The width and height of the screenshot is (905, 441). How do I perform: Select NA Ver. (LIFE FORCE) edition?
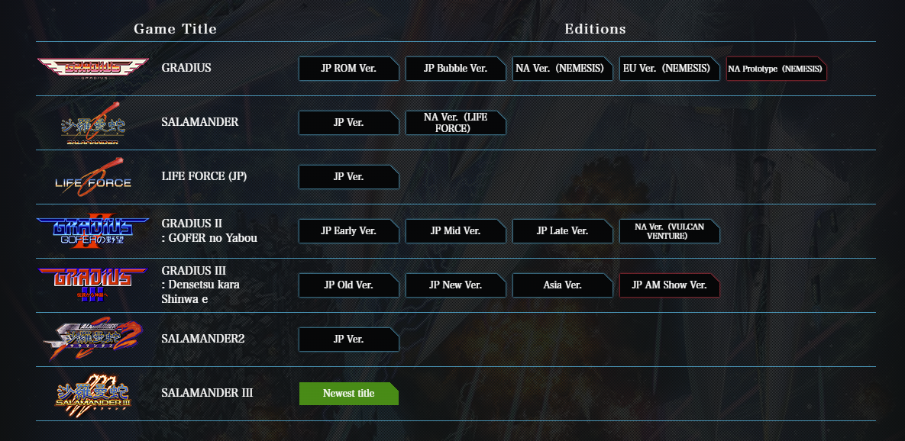coord(455,123)
